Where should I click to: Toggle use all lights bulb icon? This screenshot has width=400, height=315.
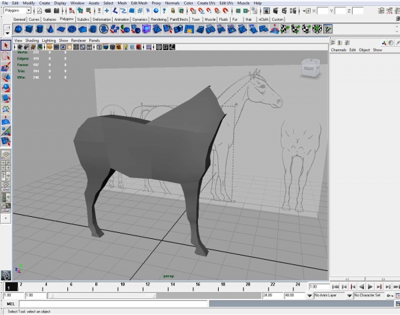125,47
